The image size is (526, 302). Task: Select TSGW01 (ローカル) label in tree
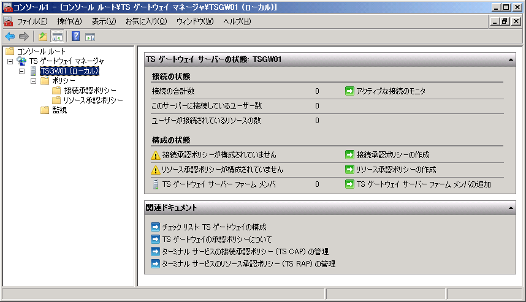(x=69, y=71)
